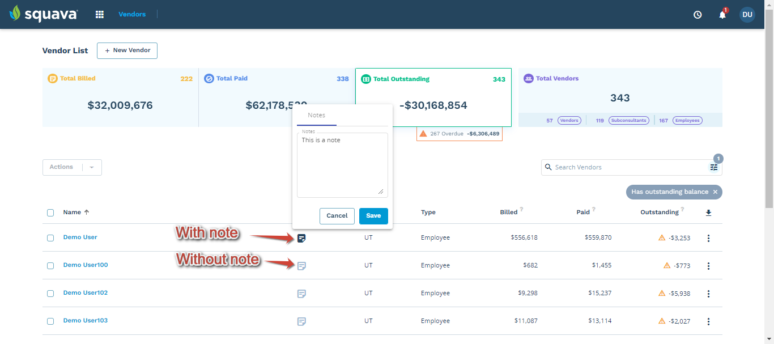This screenshot has height=344, width=774.
Task: Download the vendor list via export icon
Action: tap(708, 213)
